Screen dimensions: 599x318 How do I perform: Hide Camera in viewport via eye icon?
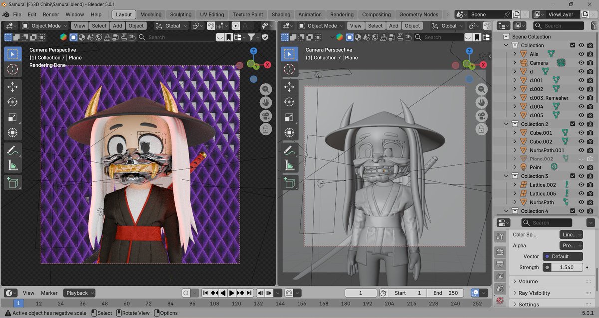click(x=582, y=63)
